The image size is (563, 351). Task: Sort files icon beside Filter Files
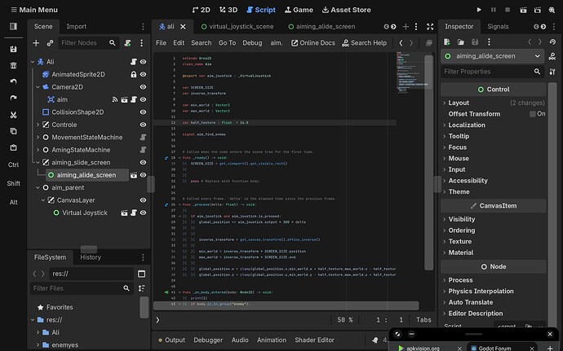(x=141, y=288)
